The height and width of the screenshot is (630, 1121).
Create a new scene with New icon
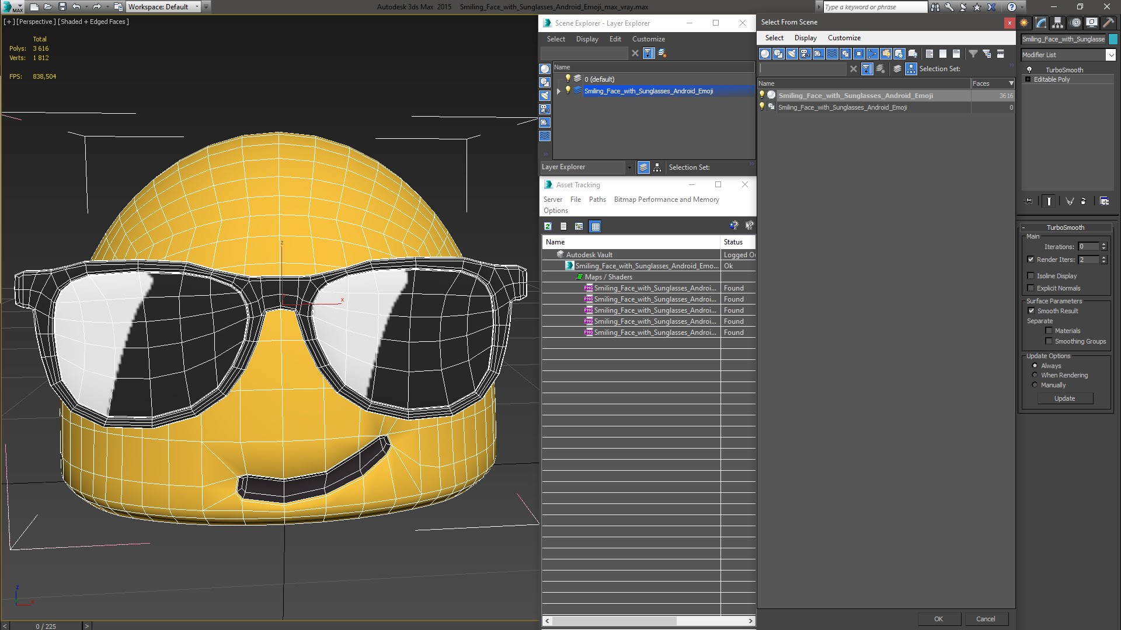click(x=34, y=7)
